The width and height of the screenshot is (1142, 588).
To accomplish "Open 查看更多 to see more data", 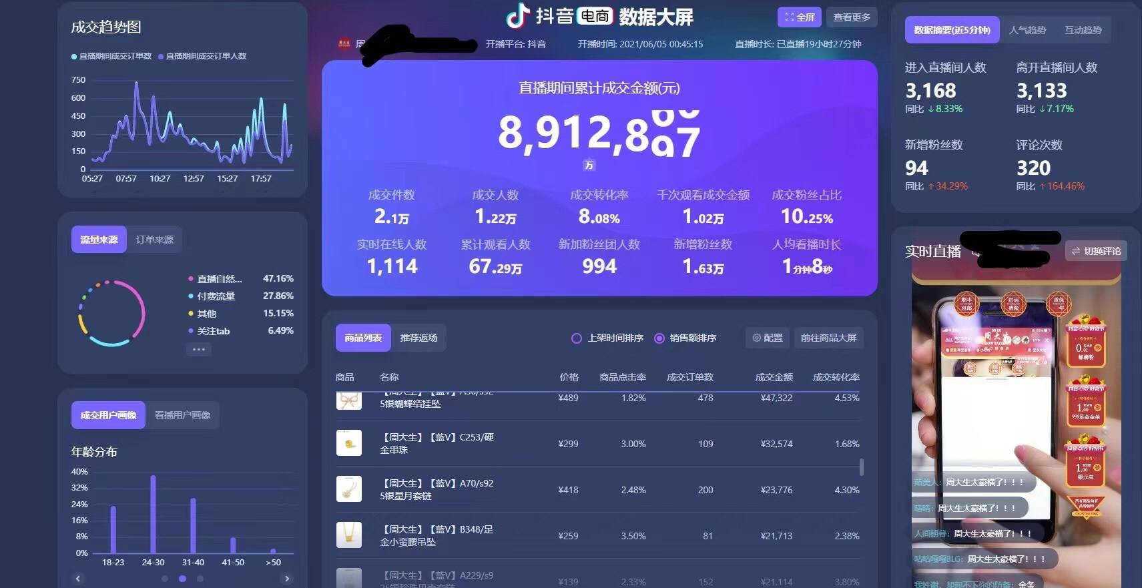I will click(852, 17).
